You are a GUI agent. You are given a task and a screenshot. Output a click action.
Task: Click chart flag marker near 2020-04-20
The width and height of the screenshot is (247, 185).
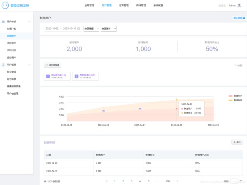coord(103,111)
